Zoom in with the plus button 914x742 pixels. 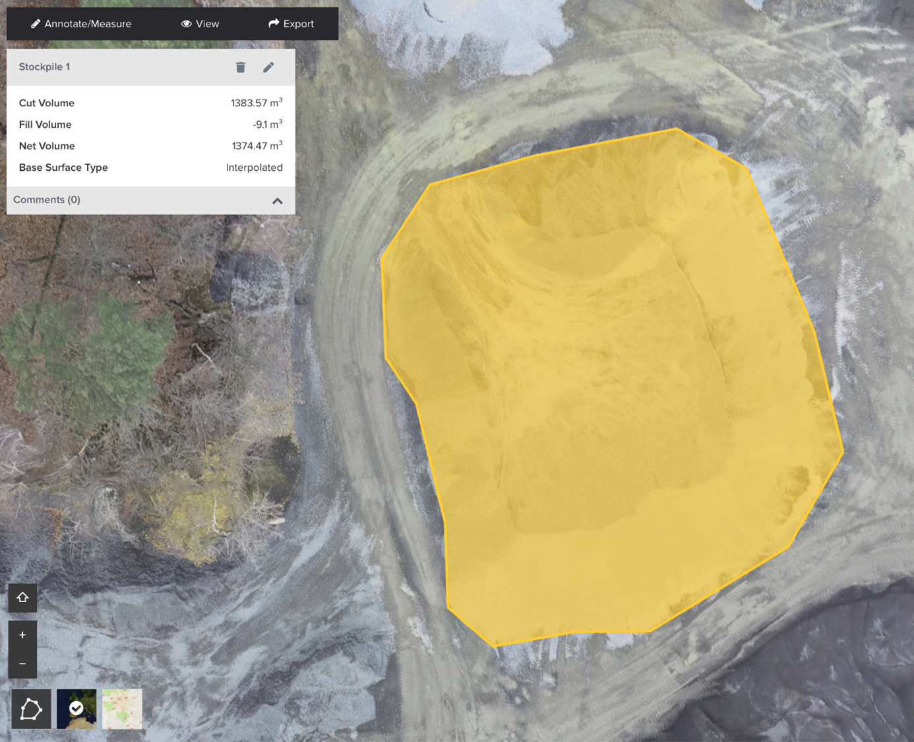(22, 634)
